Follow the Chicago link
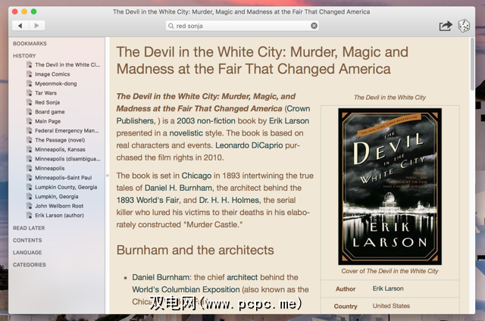Screen dimensions: 485x321 [x=196, y=176]
